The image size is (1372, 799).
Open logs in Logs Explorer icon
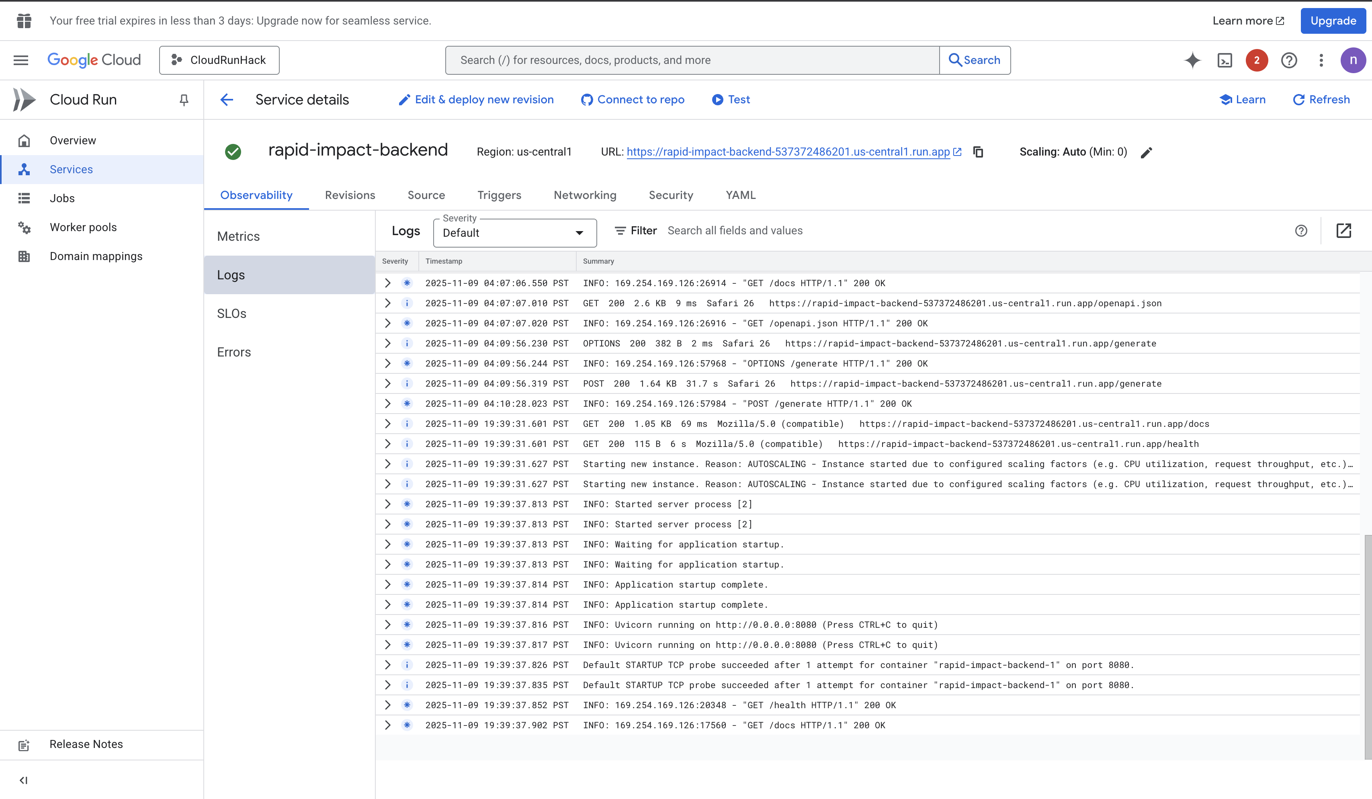click(x=1343, y=230)
